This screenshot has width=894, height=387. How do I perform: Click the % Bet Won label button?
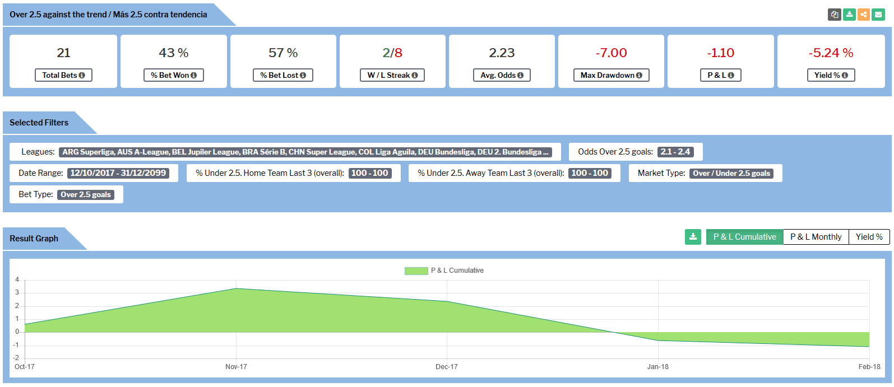[x=173, y=75]
